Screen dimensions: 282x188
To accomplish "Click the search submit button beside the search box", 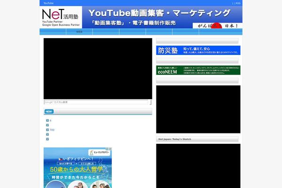I will (150, 102).
